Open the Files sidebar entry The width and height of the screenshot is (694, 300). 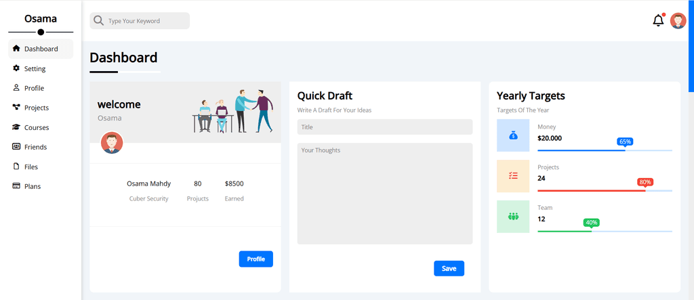[x=41, y=167]
